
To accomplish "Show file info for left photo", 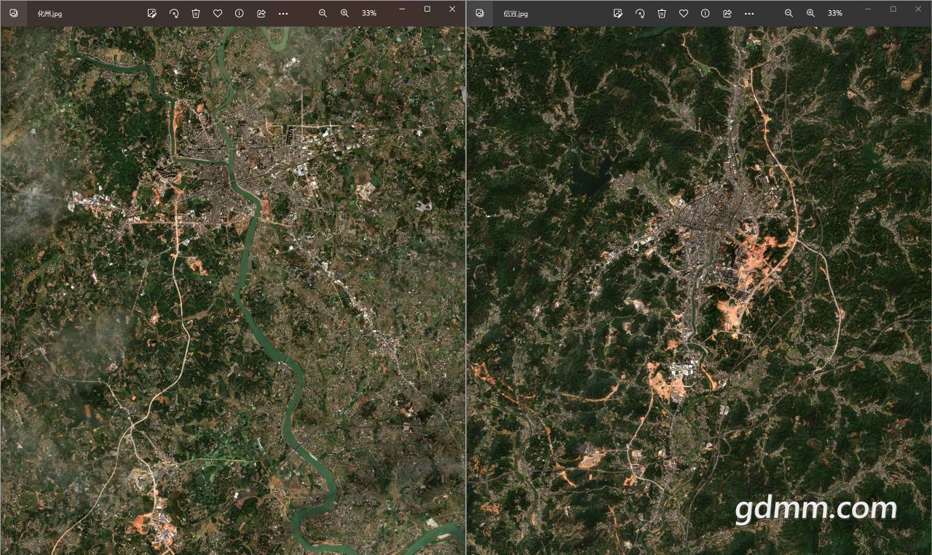I will click(x=240, y=13).
